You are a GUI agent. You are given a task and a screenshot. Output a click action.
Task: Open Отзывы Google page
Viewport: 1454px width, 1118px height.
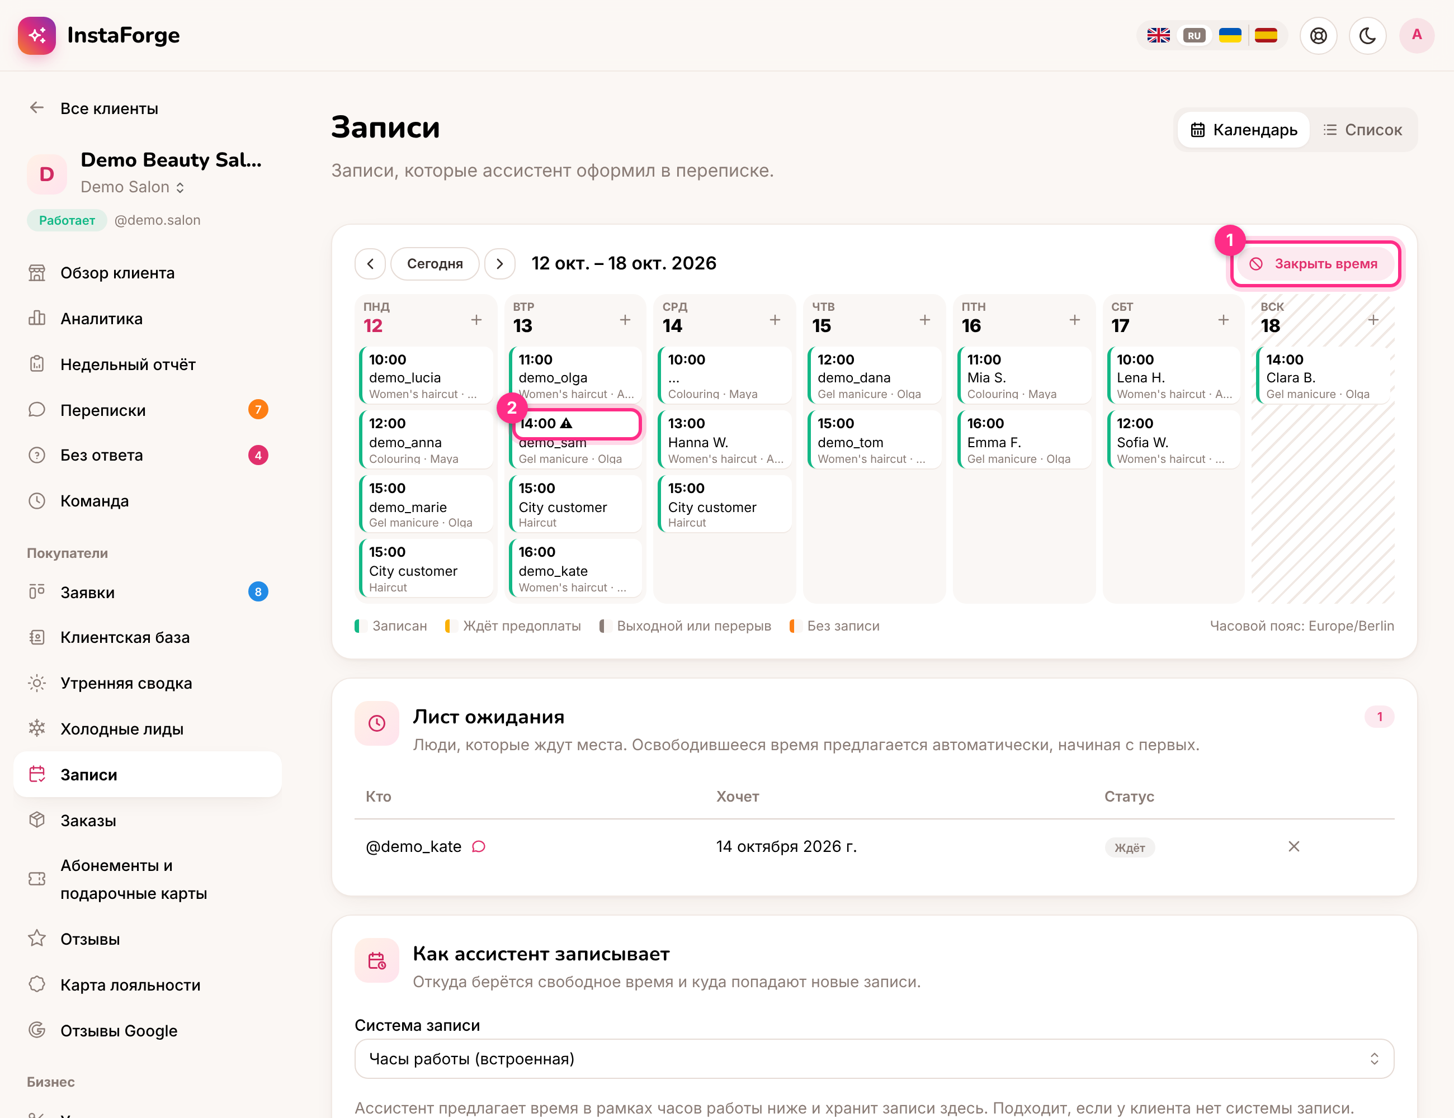coord(147,1031)
